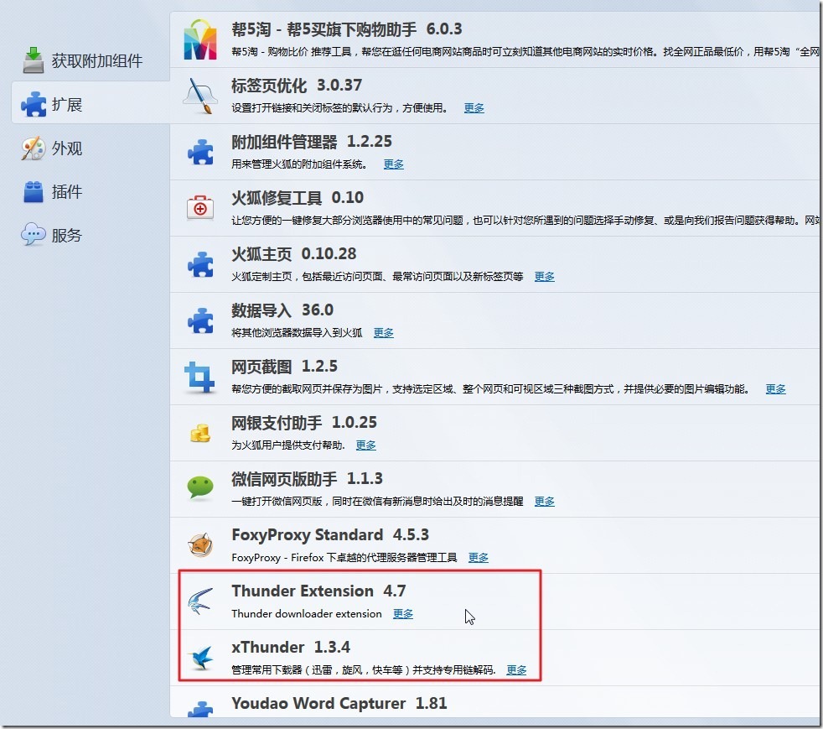This screenshot has height=729, width=823.
Task: Click the 火狐修复工具 description line
Action: click(x=525, y=220)
